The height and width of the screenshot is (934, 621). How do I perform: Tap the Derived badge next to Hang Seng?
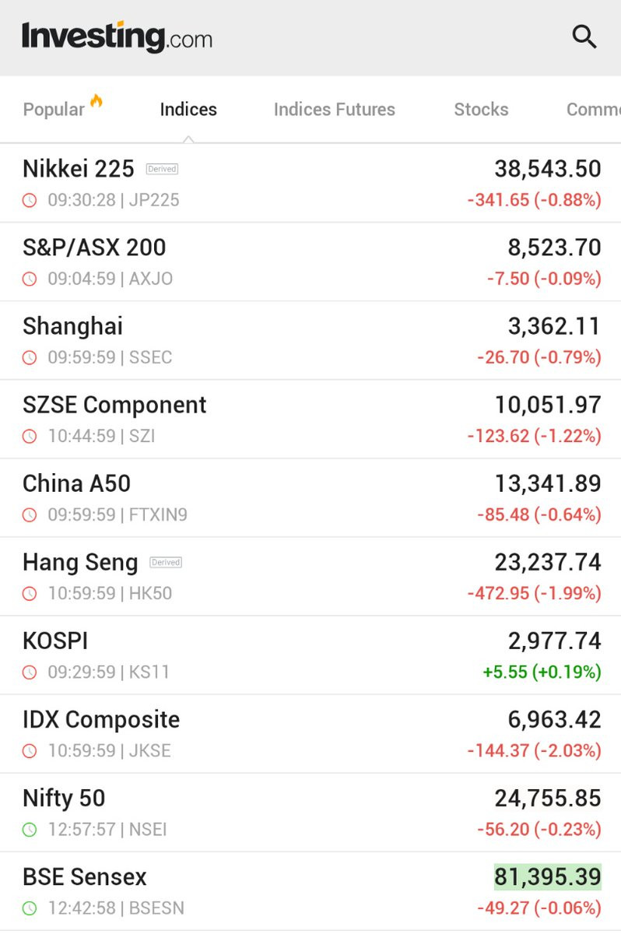click(165, 562)
